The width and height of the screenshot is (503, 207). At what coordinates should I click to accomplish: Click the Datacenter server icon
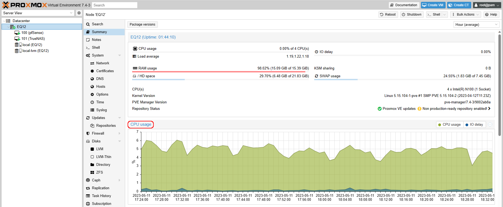coord(8,21)
